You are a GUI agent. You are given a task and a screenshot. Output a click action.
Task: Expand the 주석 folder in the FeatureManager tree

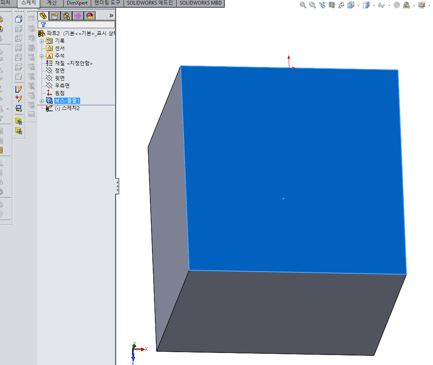coord(42,55)
